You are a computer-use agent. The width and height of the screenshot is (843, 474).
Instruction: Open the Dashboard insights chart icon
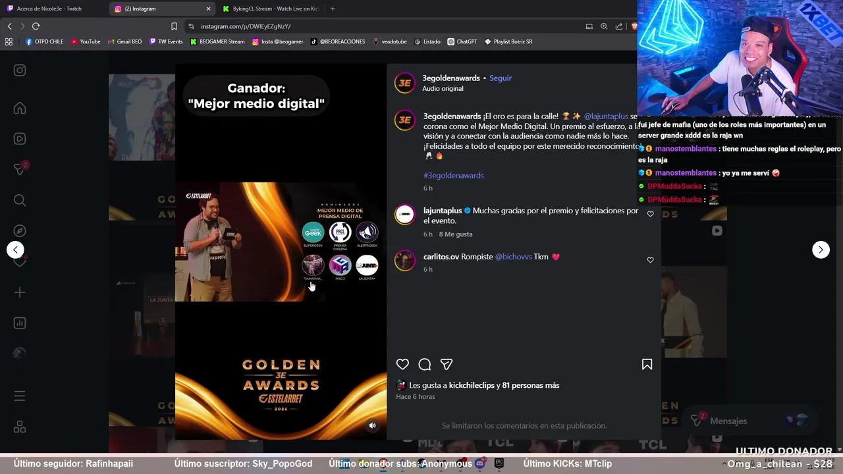[x=20, y=323]
